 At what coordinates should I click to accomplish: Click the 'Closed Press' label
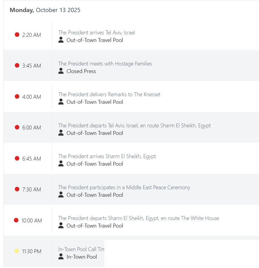(81, 71)
